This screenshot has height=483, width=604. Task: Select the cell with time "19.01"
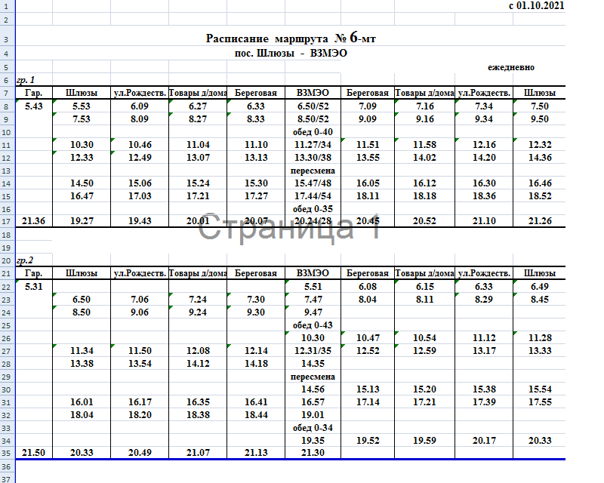tap(313, 414)
